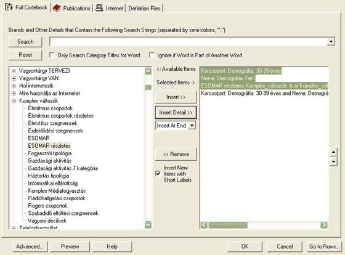
Task: Click the << Remove button
Action: coord(176,154)
